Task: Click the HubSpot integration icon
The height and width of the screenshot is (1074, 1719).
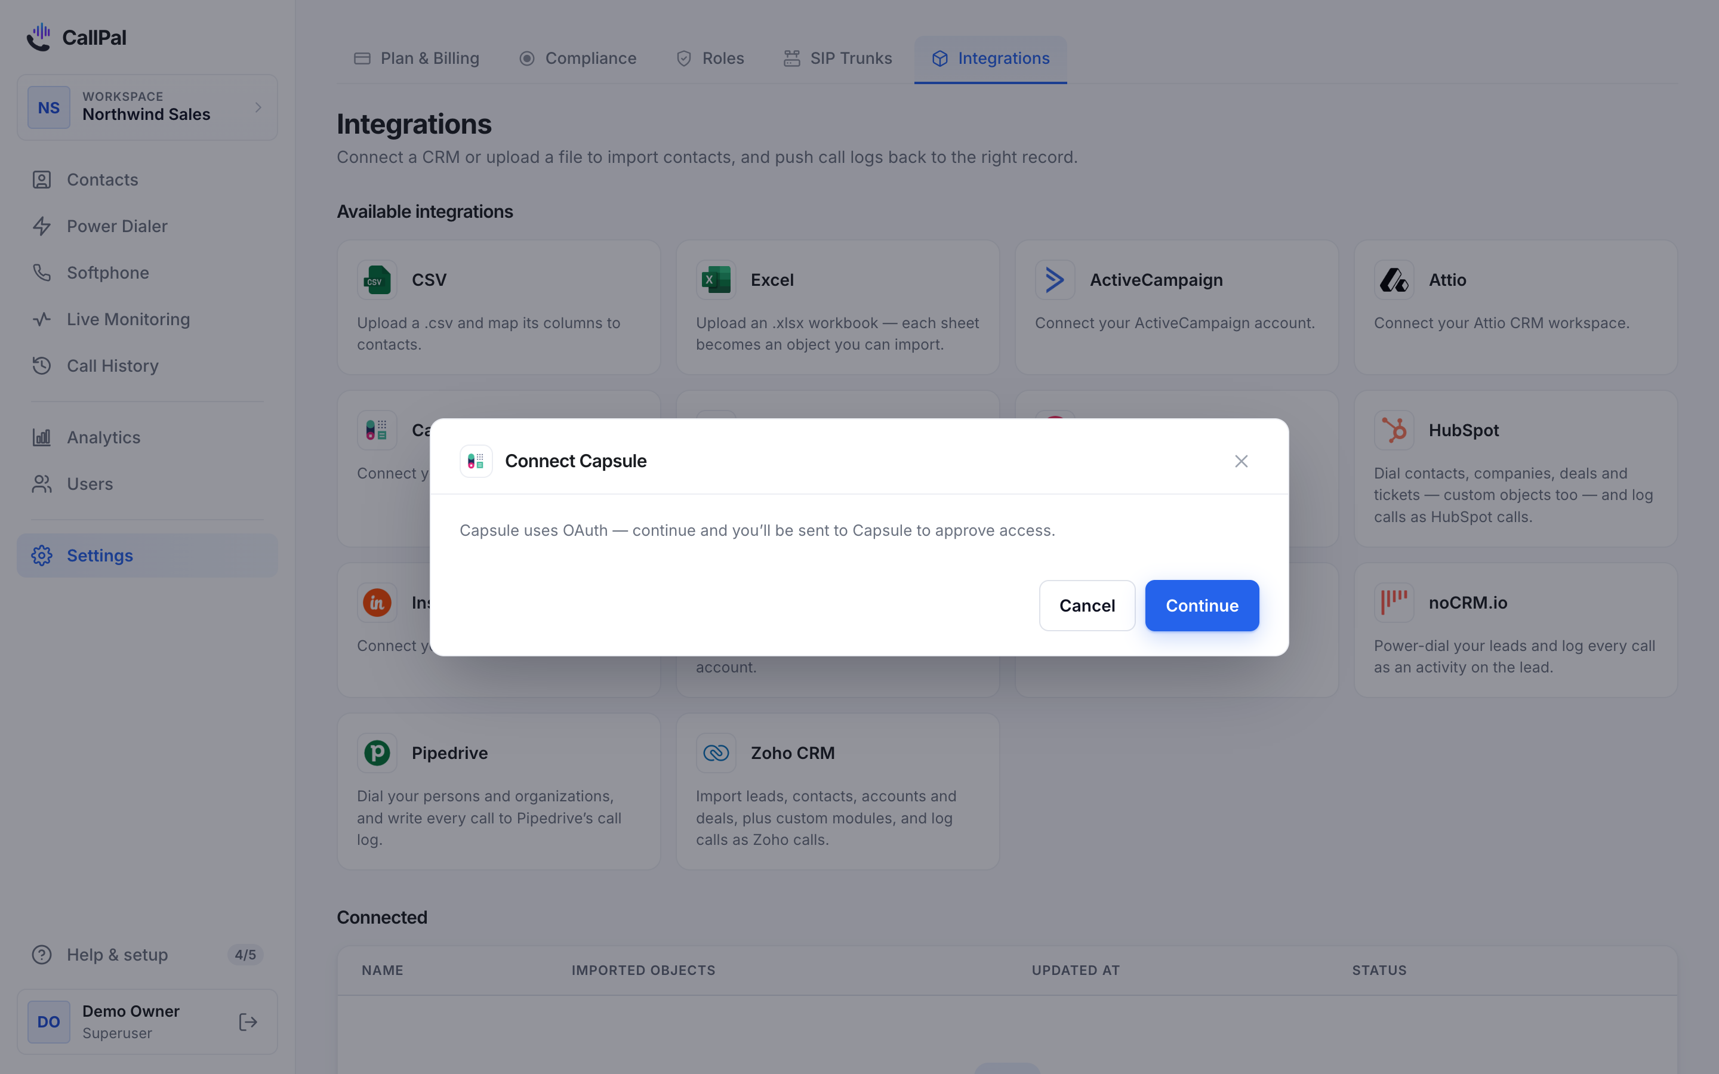Action: tap(1394, 430)
